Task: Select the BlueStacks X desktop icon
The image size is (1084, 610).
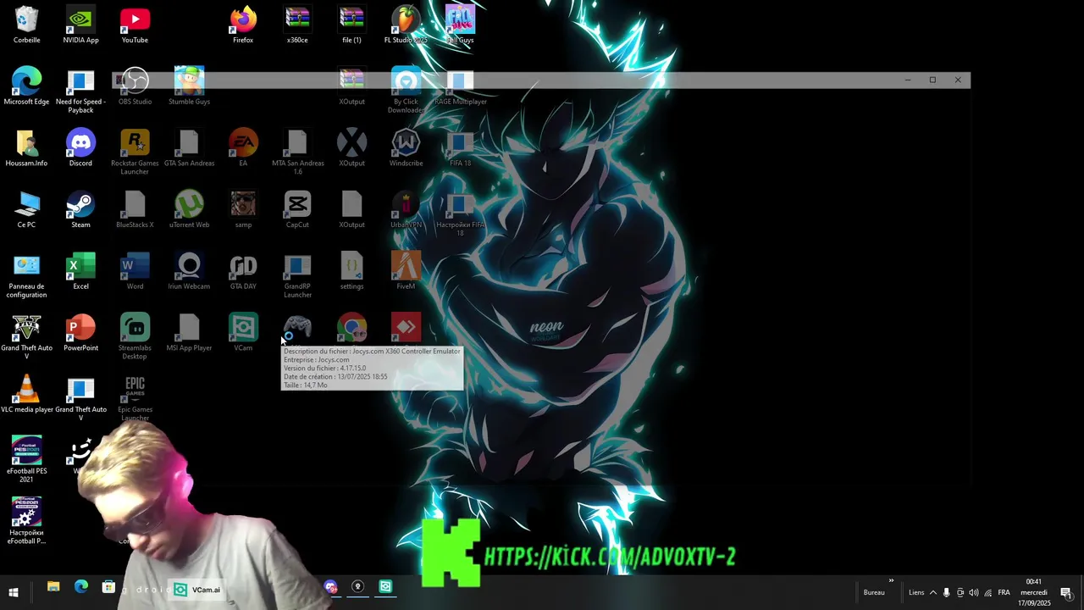Action: (135, 210)
